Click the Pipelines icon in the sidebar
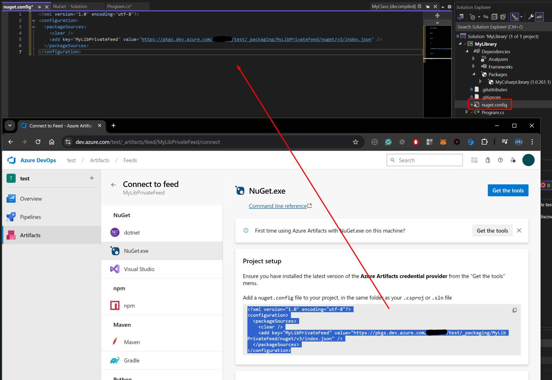Viewport: 552px width, 380px height. tap(11, 217)
